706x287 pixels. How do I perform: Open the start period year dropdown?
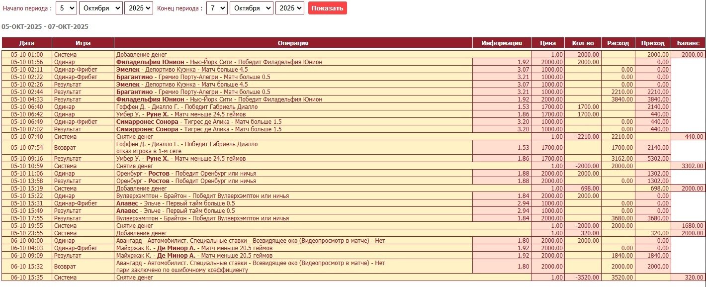coord(139,8)
